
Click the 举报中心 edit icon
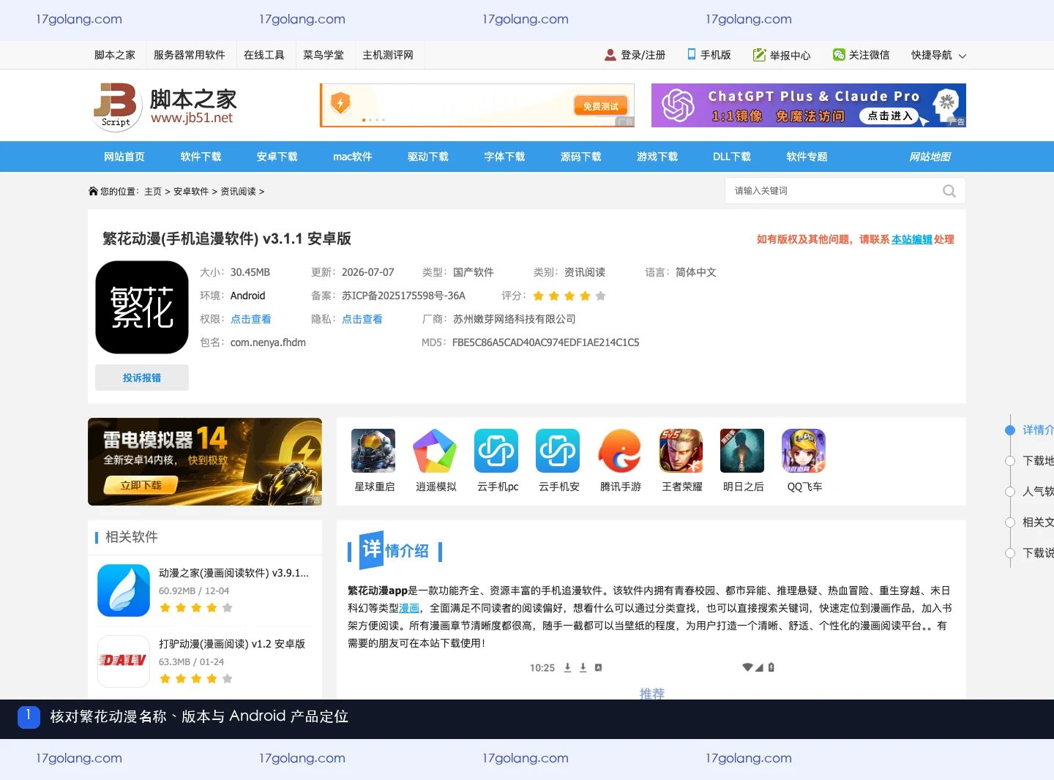(759, 55)
